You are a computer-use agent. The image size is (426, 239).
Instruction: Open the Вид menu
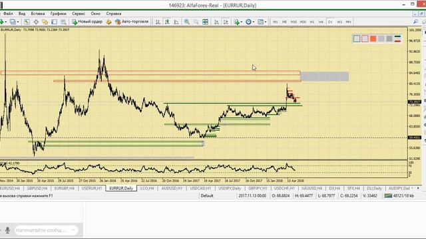tap(22, 13)
